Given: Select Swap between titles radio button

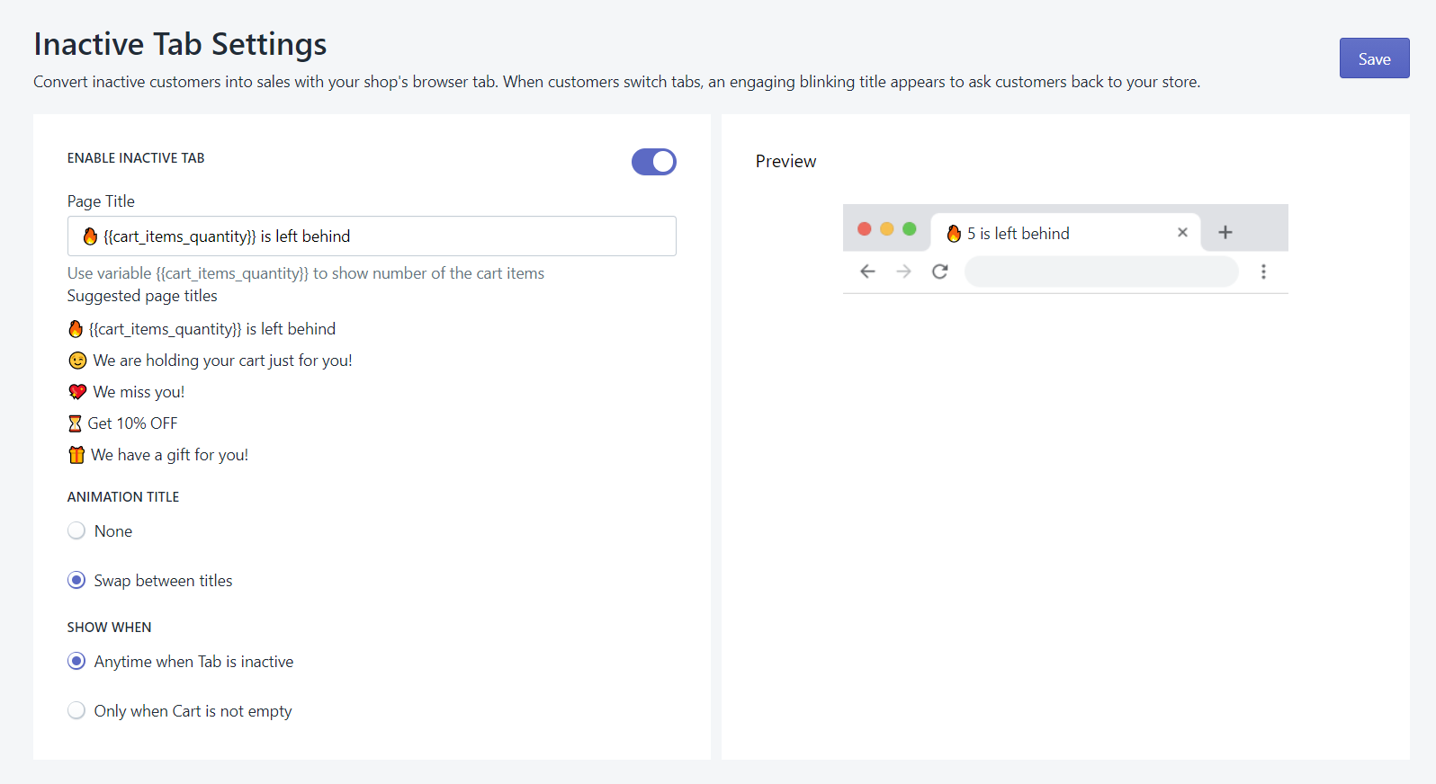Looking at the screenshot, I should [x=77, y=581].
